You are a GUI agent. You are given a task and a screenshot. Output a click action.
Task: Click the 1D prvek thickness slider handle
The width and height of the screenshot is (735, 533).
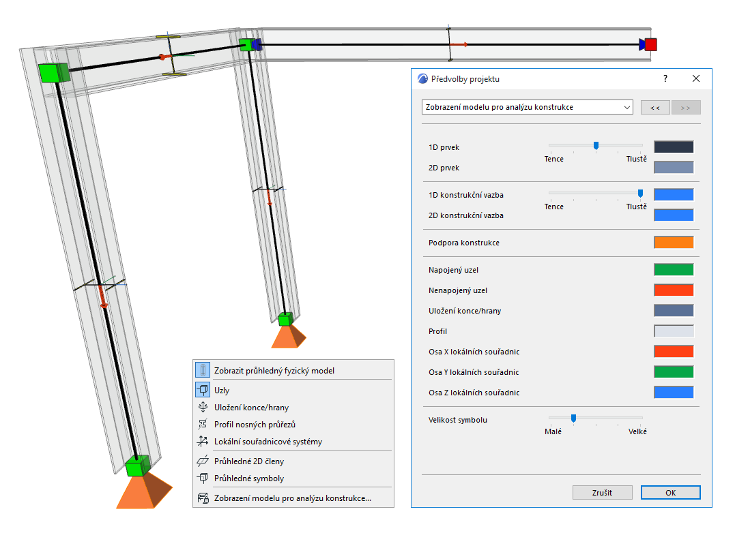[596, 146]
